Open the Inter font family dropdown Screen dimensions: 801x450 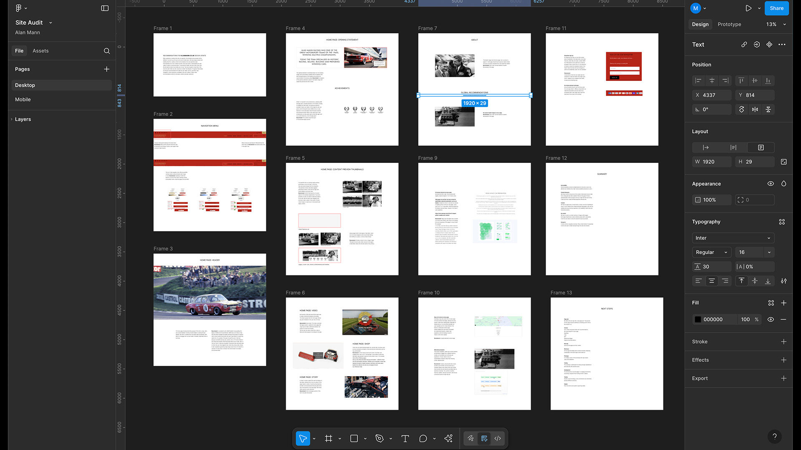click(x=733, y=238)
